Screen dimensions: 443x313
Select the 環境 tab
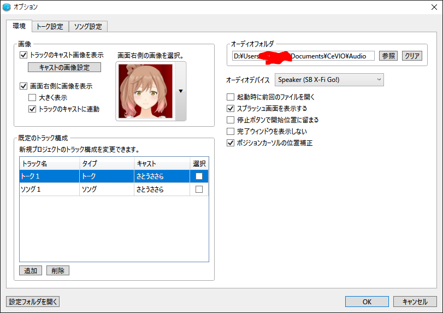(19, 26)
